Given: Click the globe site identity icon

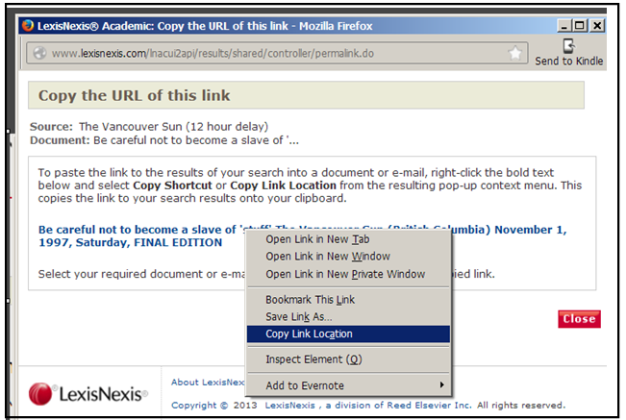Looking at the screenshot, I should click(x=39, y=53).
